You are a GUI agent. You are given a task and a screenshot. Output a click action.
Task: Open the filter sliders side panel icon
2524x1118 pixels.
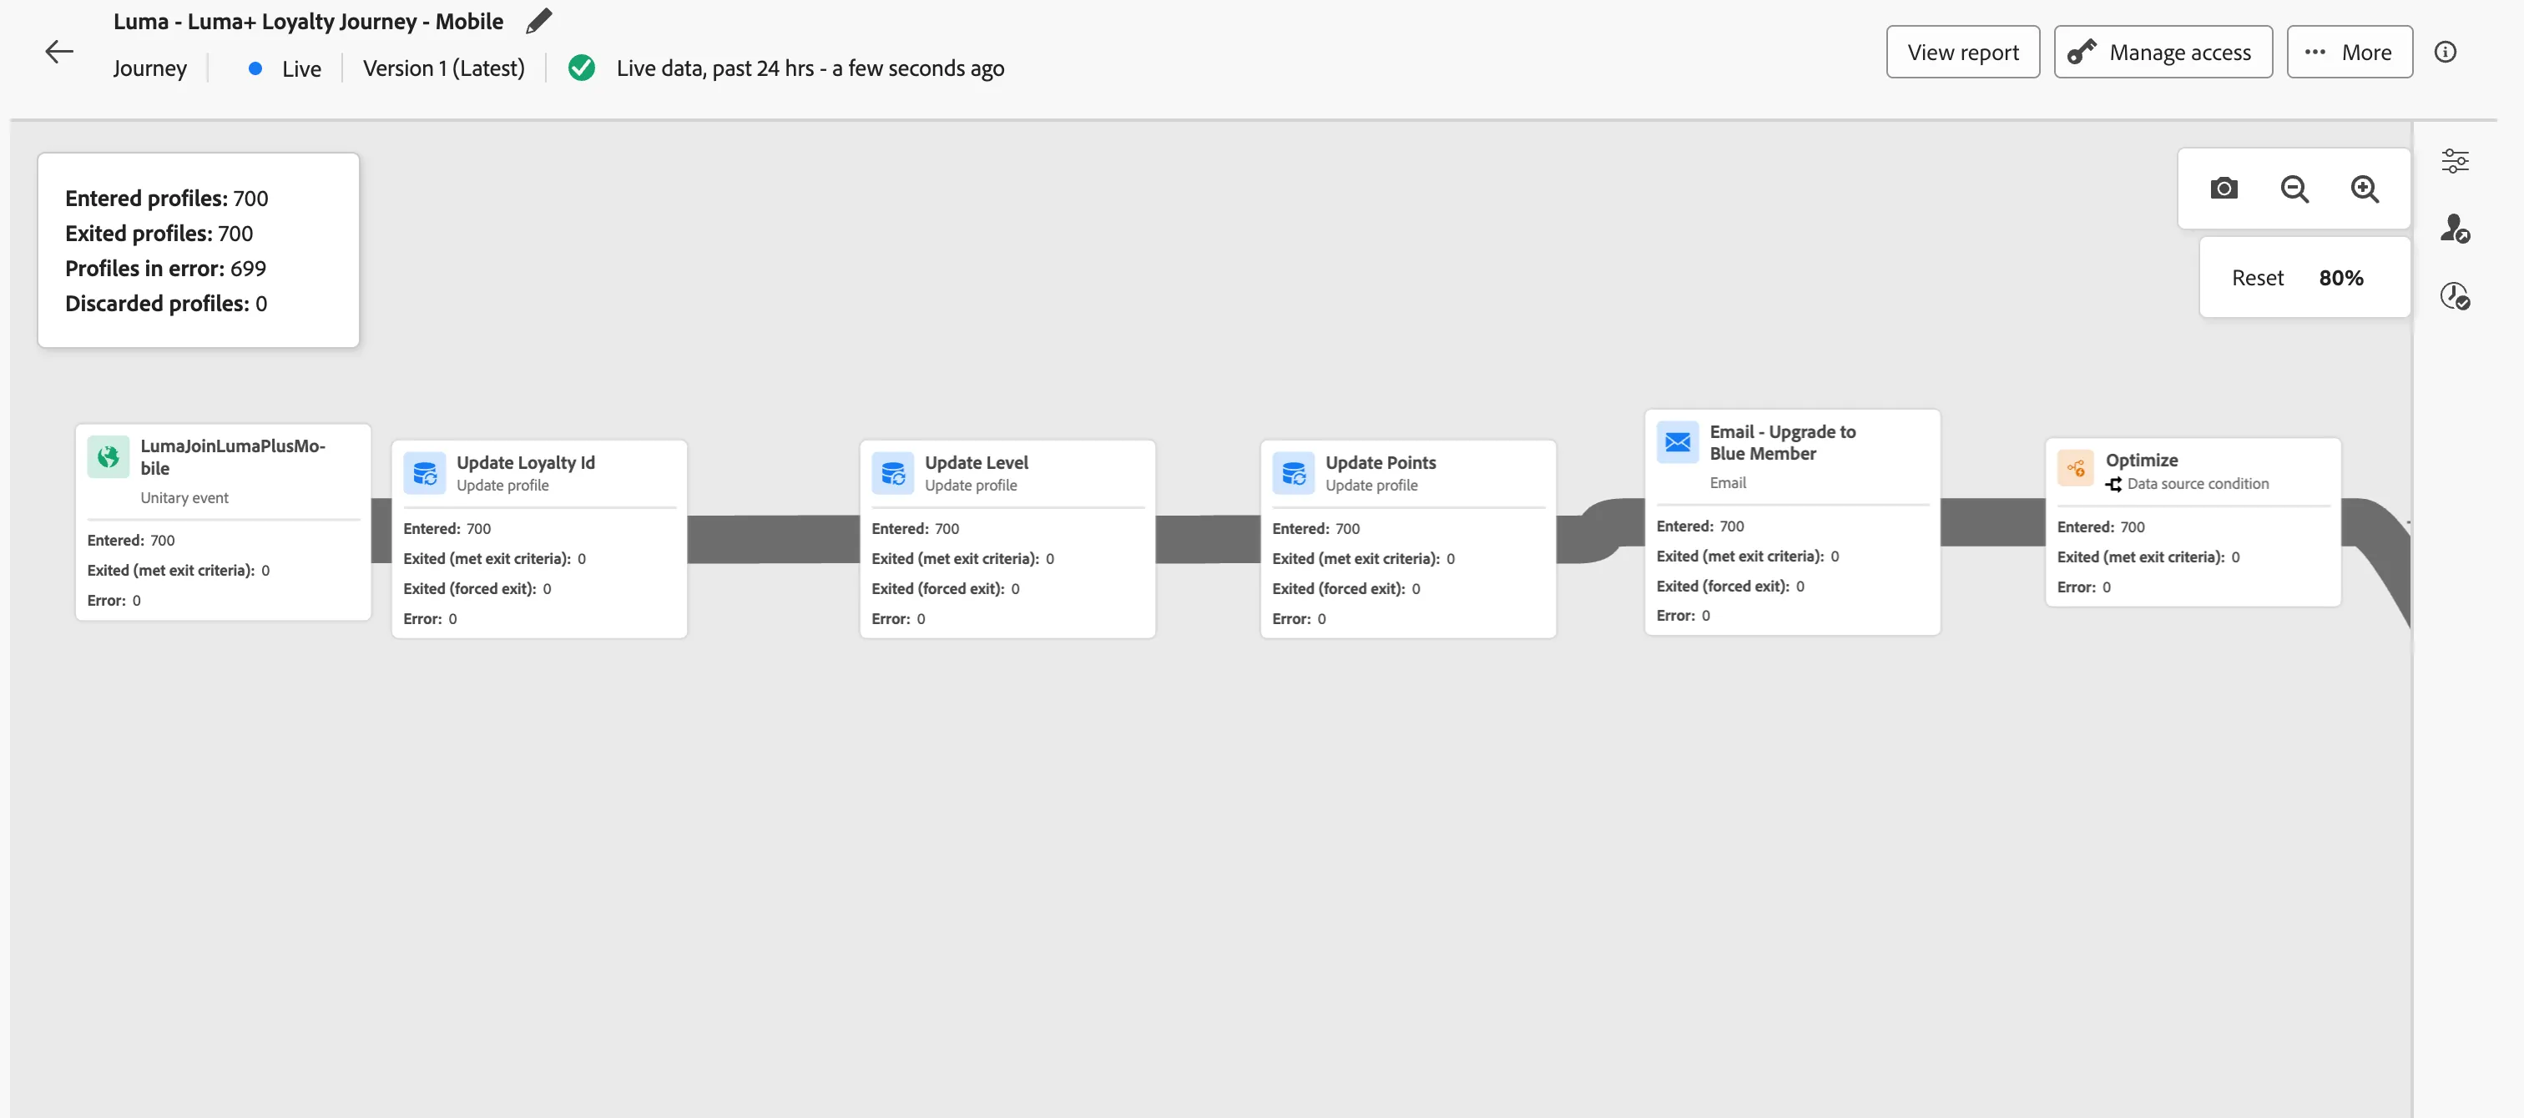(x=2455, y=161)
